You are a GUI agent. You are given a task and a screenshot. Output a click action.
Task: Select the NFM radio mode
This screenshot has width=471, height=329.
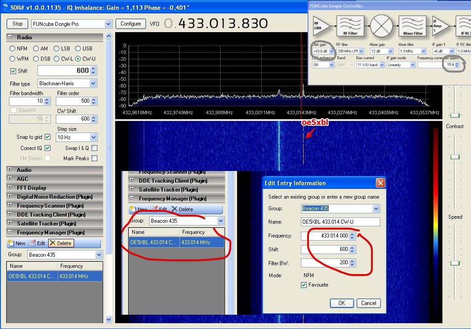(13, 48)
